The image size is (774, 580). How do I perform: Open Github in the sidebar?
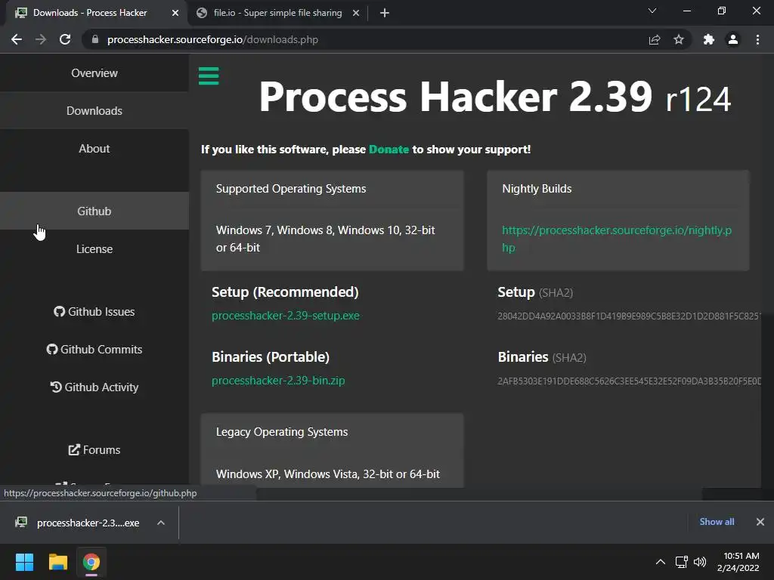click(x=94, y=211)
